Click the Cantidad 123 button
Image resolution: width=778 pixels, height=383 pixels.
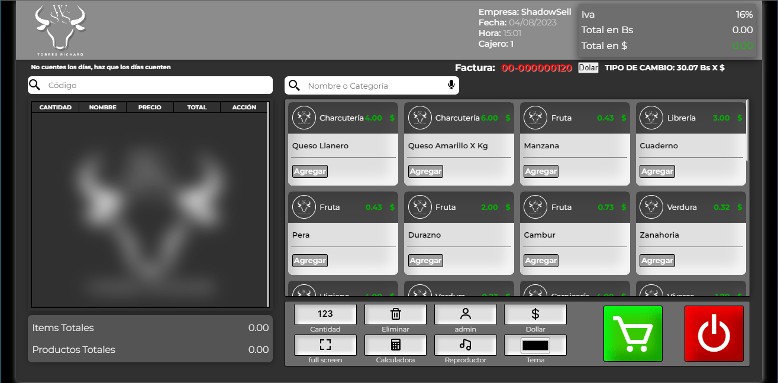tap(325, 314)
